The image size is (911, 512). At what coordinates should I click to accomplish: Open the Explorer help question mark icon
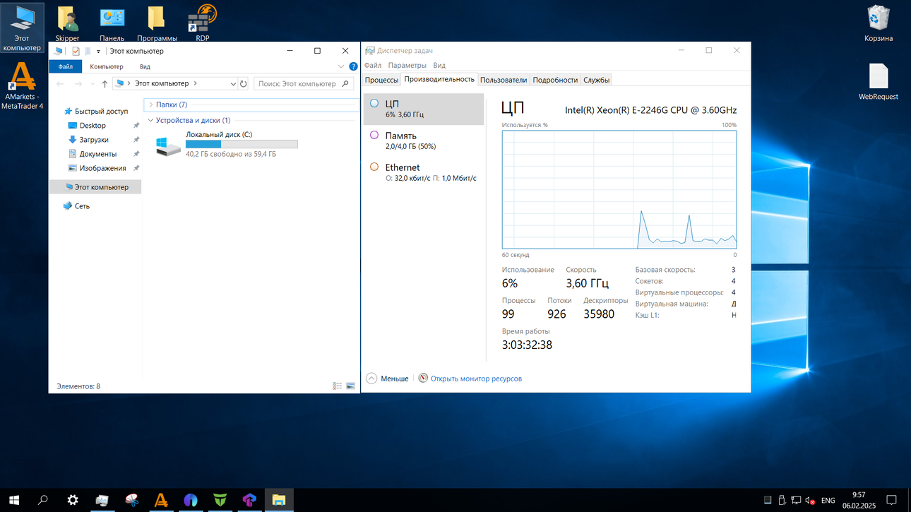pos(353,66)
